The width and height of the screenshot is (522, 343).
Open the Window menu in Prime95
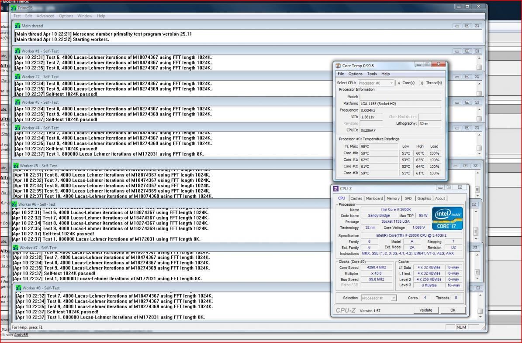85,16
